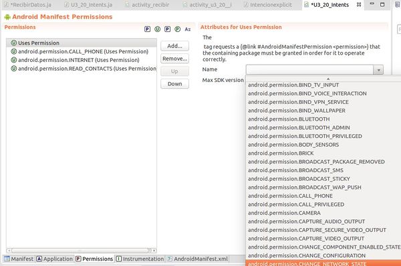Choose android.permission.BIND_WALLPAPER from dropdown
The image size is (401, 266).
click(x=323, y=111)
